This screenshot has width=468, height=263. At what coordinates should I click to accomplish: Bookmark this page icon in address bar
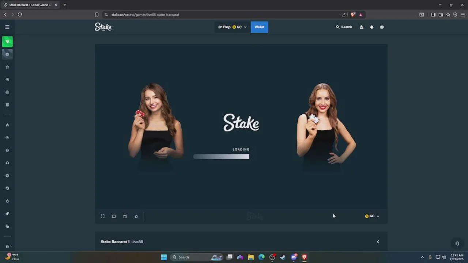(x=97, y=15)
